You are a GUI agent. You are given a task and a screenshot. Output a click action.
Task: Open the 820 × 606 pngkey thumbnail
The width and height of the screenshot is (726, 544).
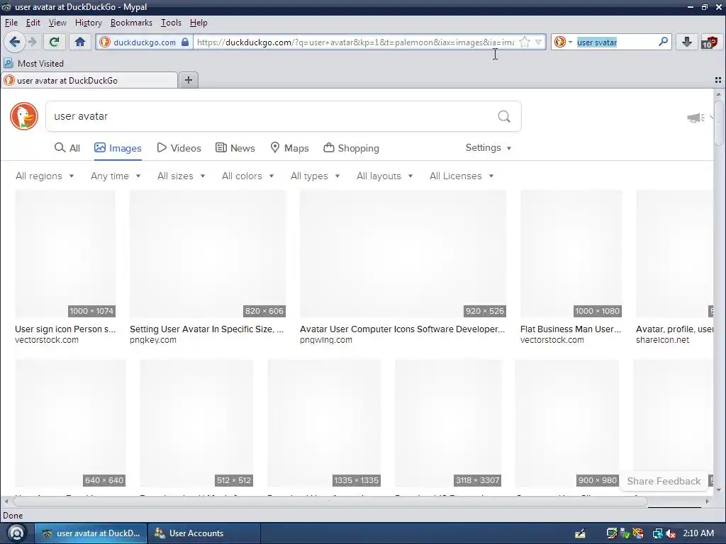(x=208, y=254)
